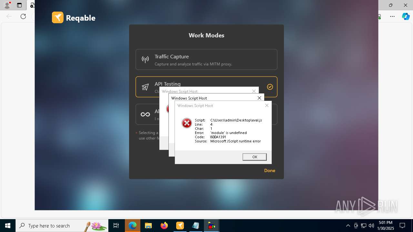Click the API Testing paper plane icon
413x232 pixels.
pyautogui.click(x=145, y=87)
